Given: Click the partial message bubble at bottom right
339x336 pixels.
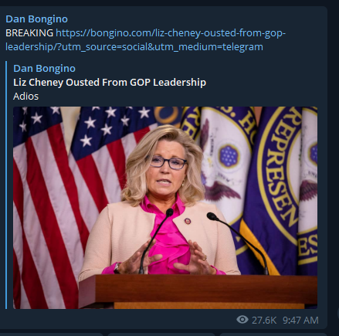Looking at the screenshot, I should pyautogui.click(x=273, y=334).
